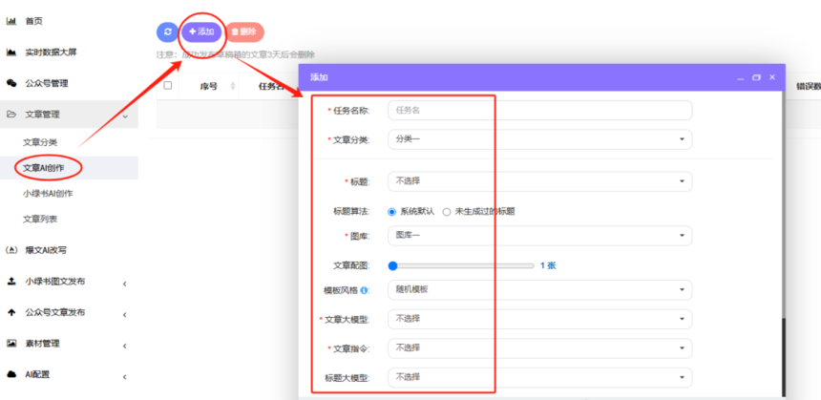Viewport: 821px width, 400px height.
Task: Click the 首页 chart icon in sidebar
Action: [x=11, y=20]
